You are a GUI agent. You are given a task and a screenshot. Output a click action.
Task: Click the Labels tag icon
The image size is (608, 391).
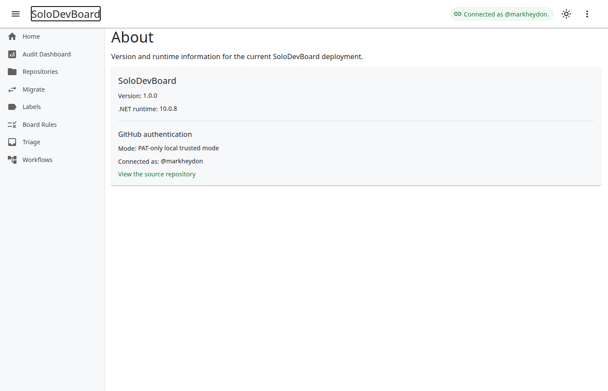(12, 107)
